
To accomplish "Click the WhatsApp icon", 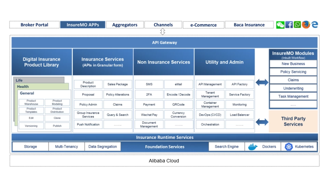I will pos(297,25).
